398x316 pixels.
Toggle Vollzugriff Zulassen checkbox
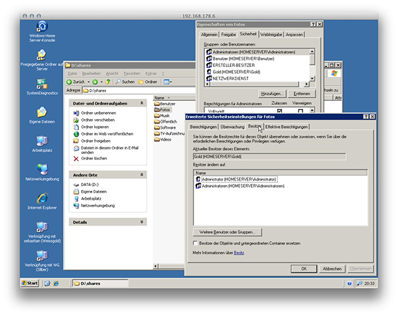[x=280, y=112]
